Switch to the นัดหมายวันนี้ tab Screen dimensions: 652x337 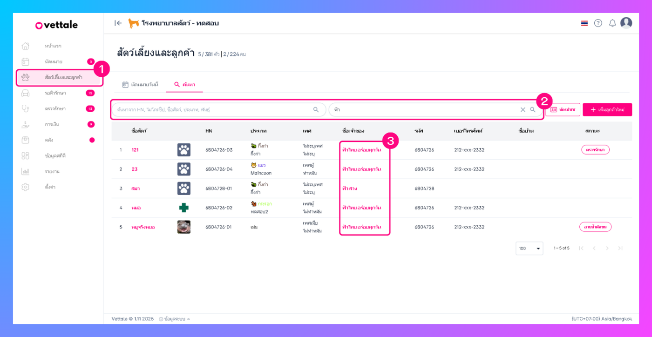[140, 84]
